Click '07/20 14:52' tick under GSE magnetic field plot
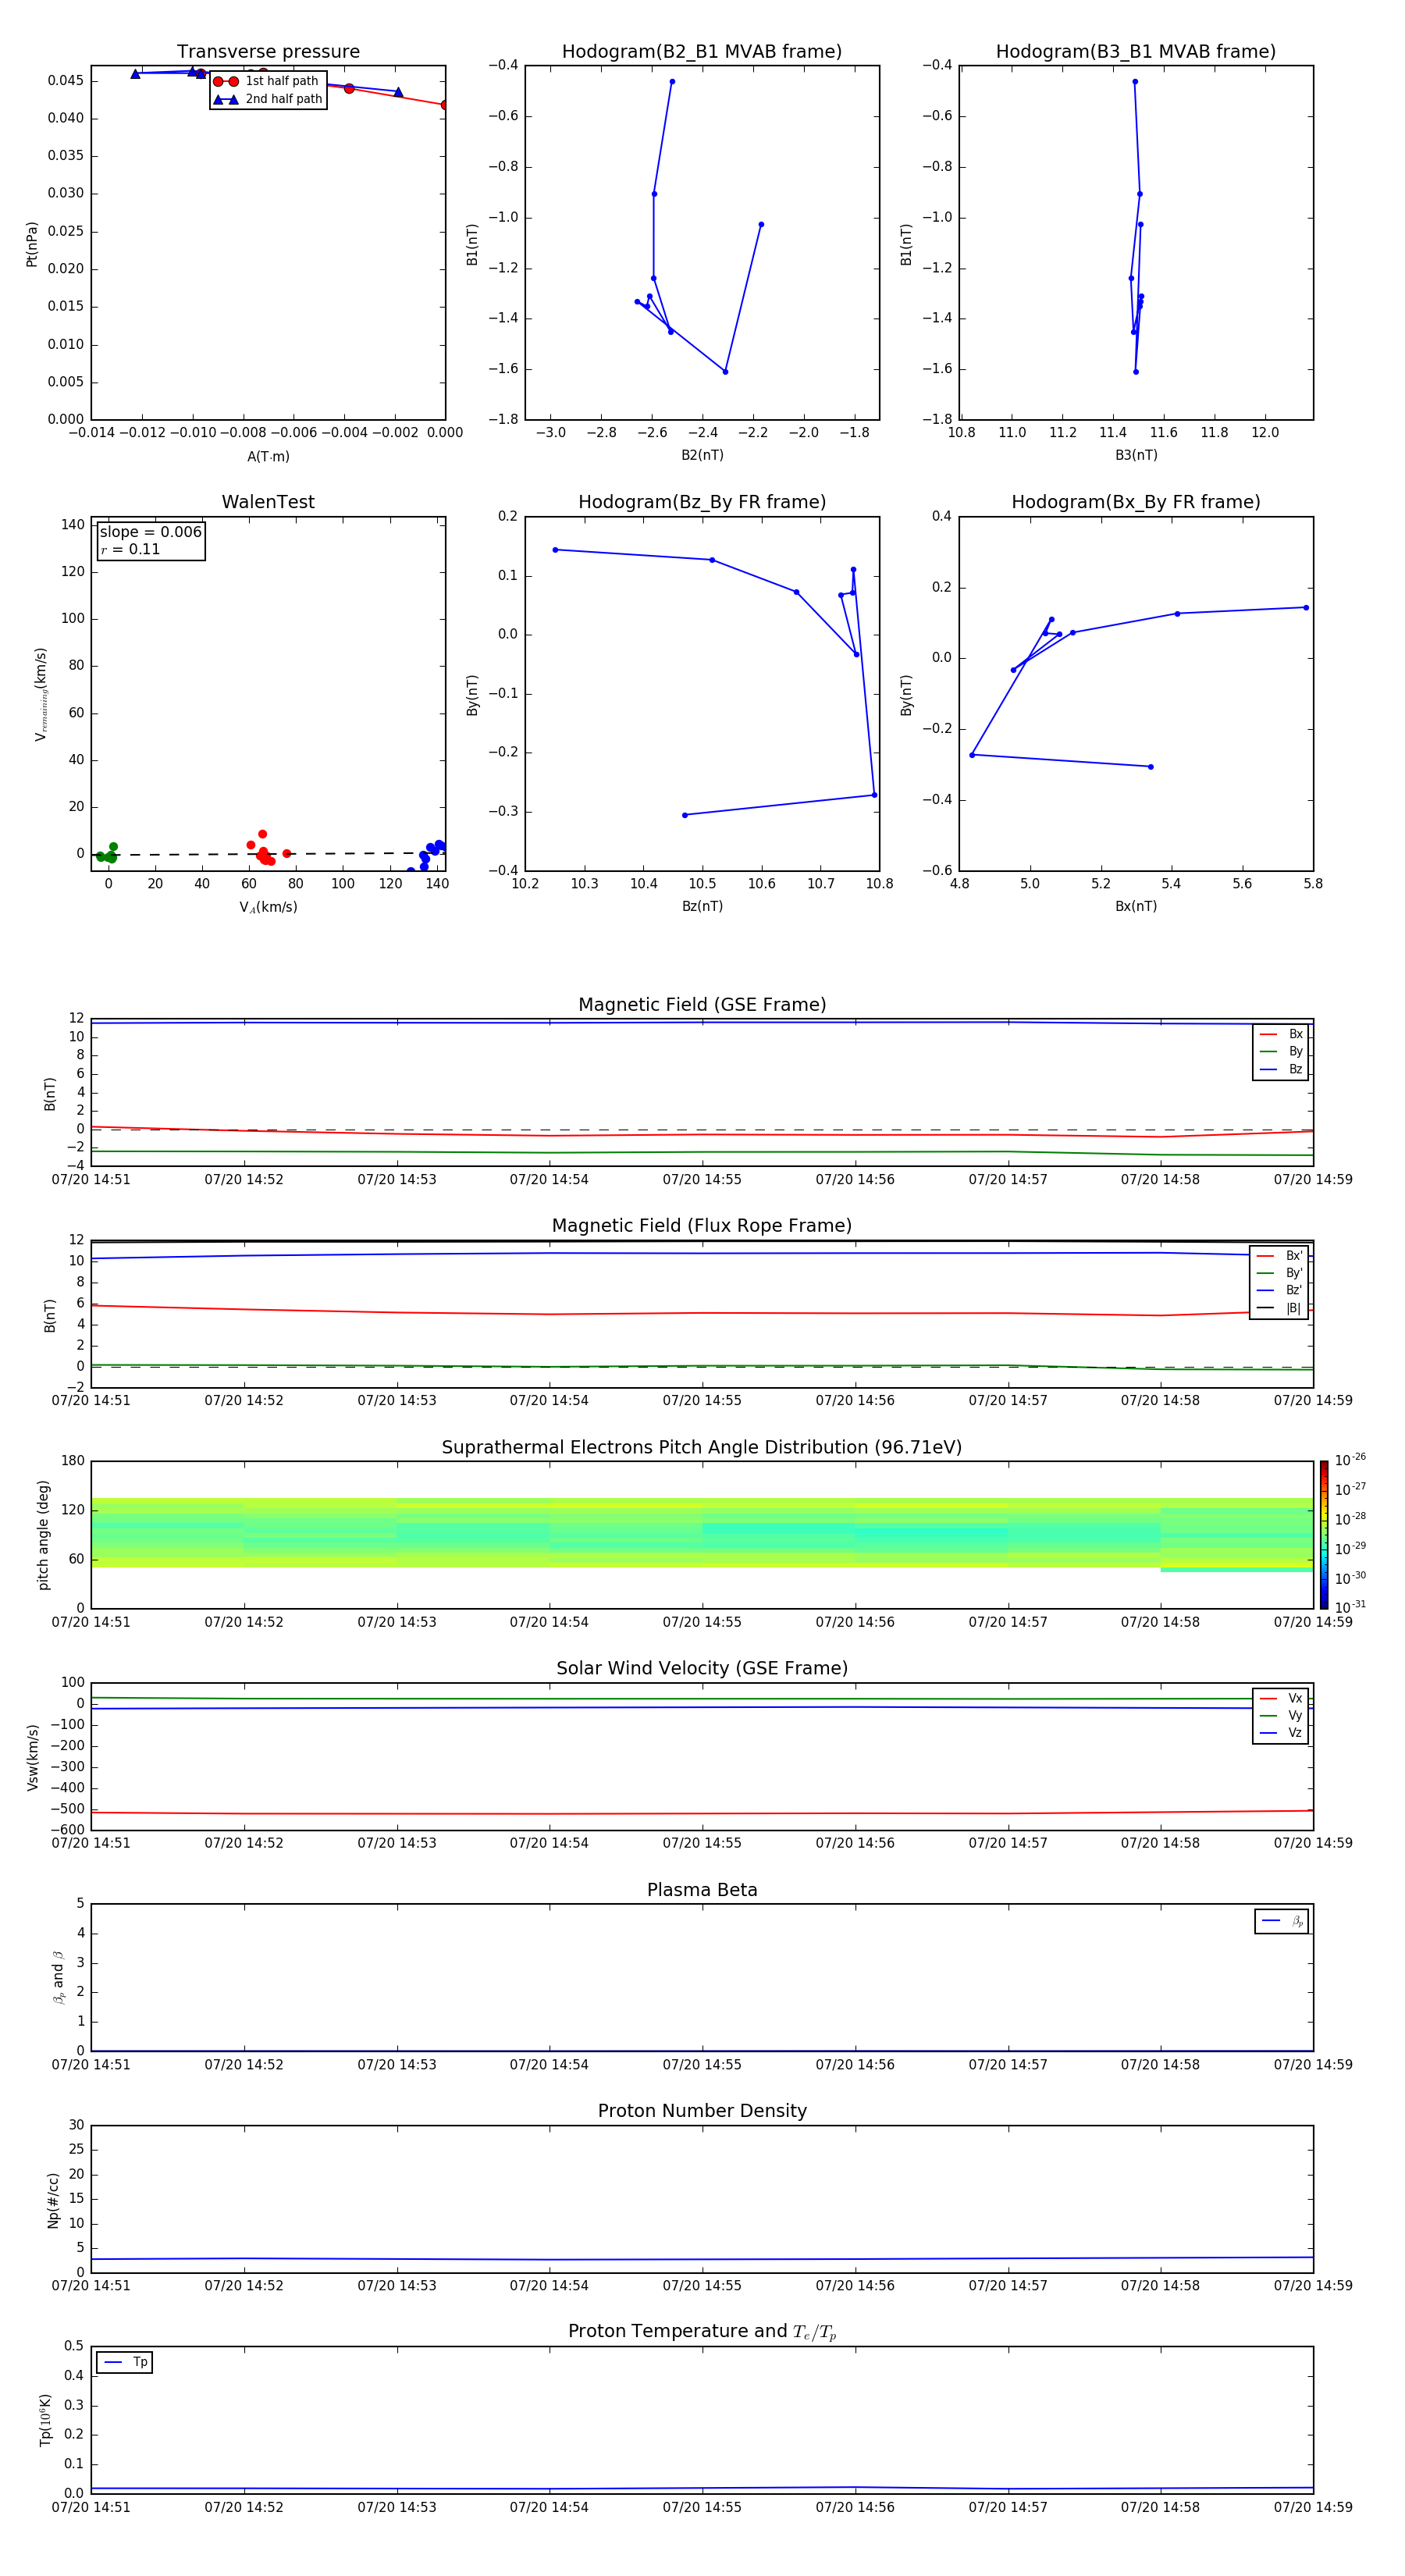 (244, 1180)
